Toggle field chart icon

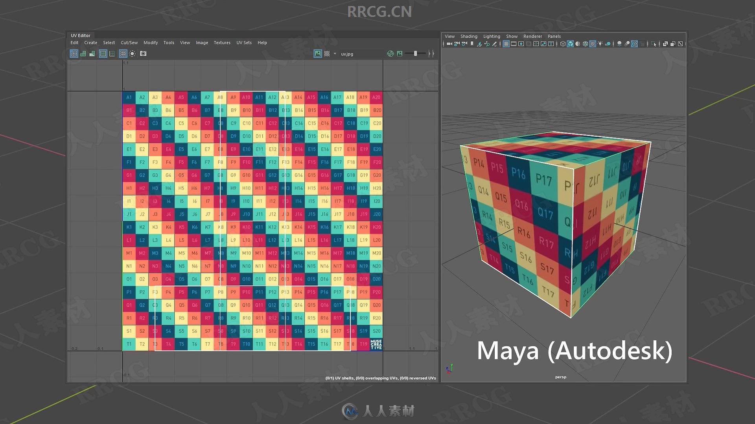(536, 44)
